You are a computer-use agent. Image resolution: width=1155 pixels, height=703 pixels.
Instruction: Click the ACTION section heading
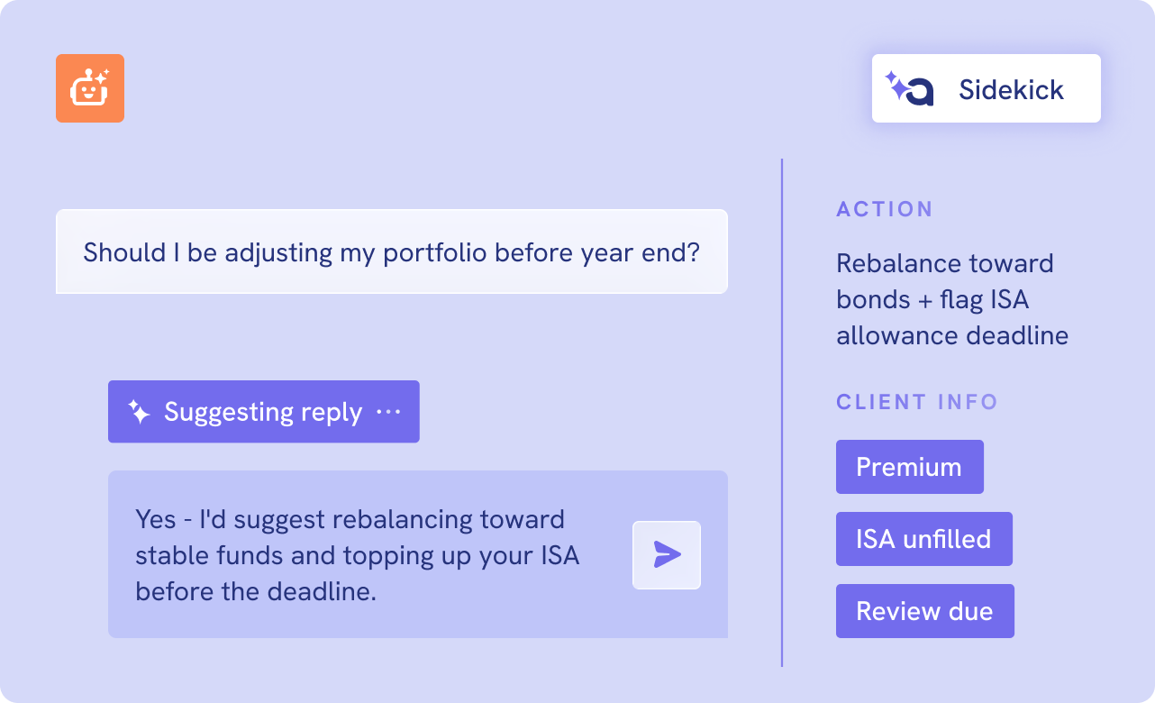[885, 209]
